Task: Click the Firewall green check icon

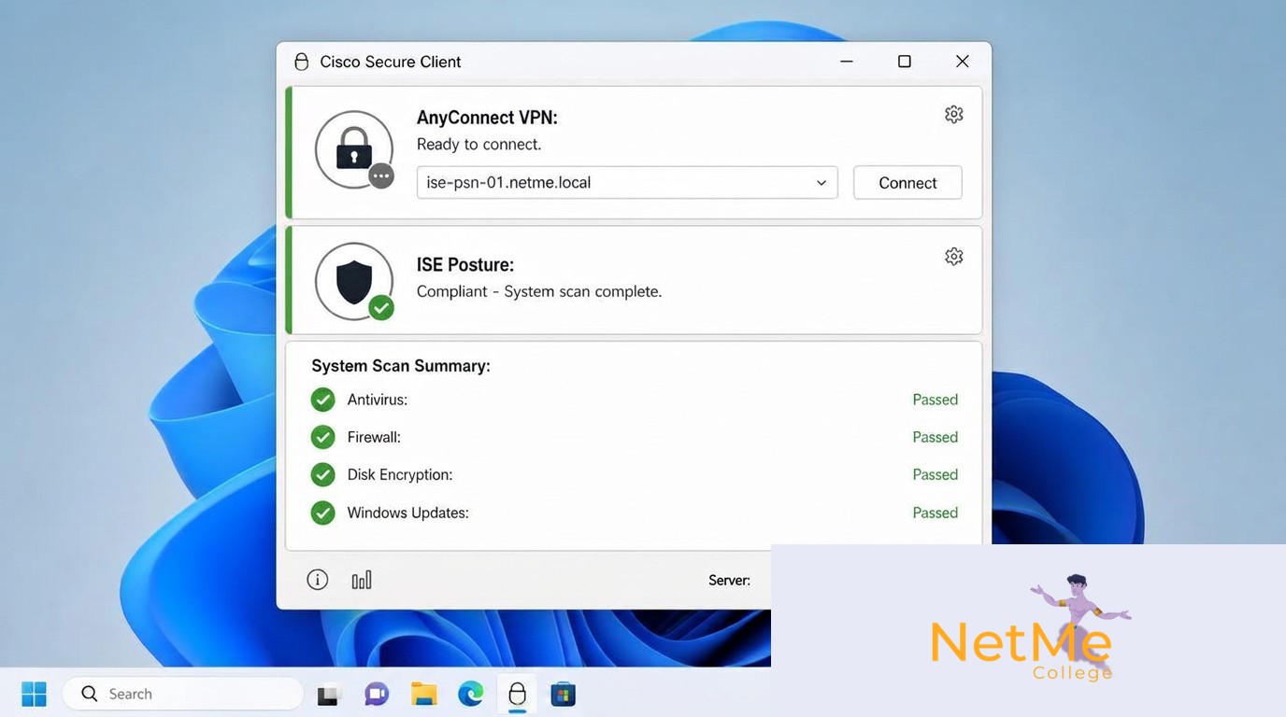Action: (322, 437)
